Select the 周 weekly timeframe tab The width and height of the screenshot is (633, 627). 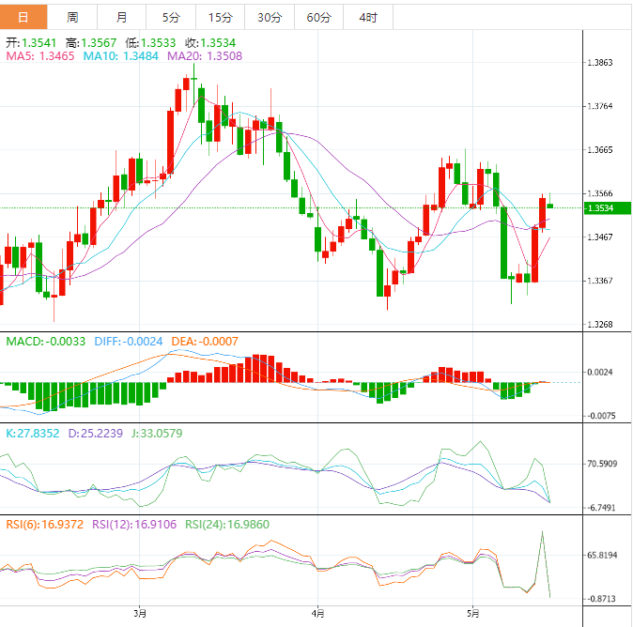point(72,18)
